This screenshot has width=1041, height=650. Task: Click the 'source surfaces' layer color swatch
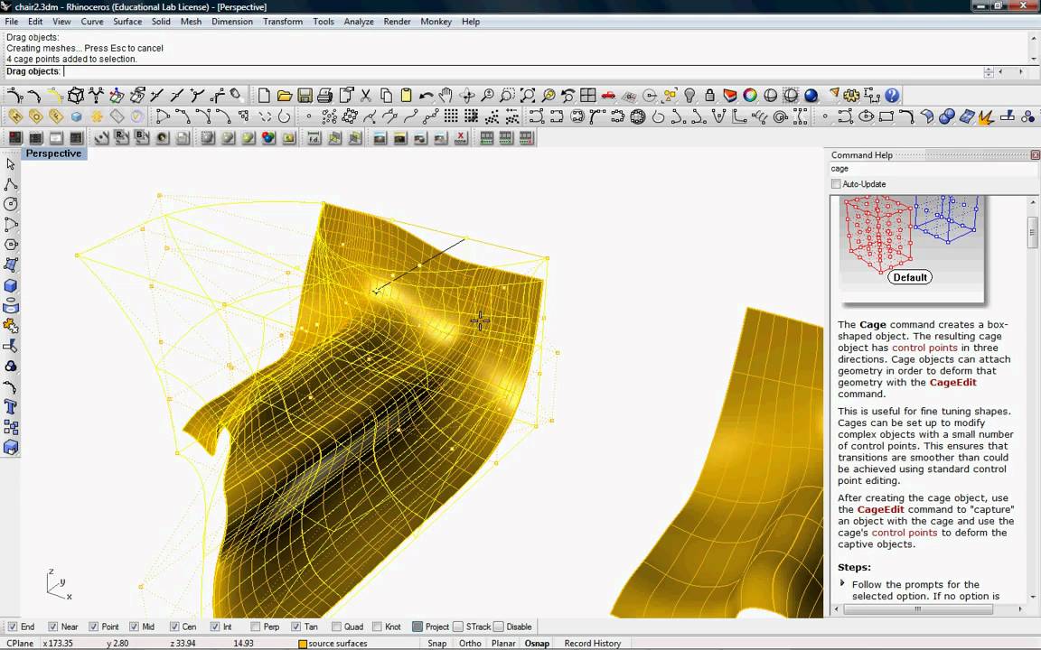[303, 644]
